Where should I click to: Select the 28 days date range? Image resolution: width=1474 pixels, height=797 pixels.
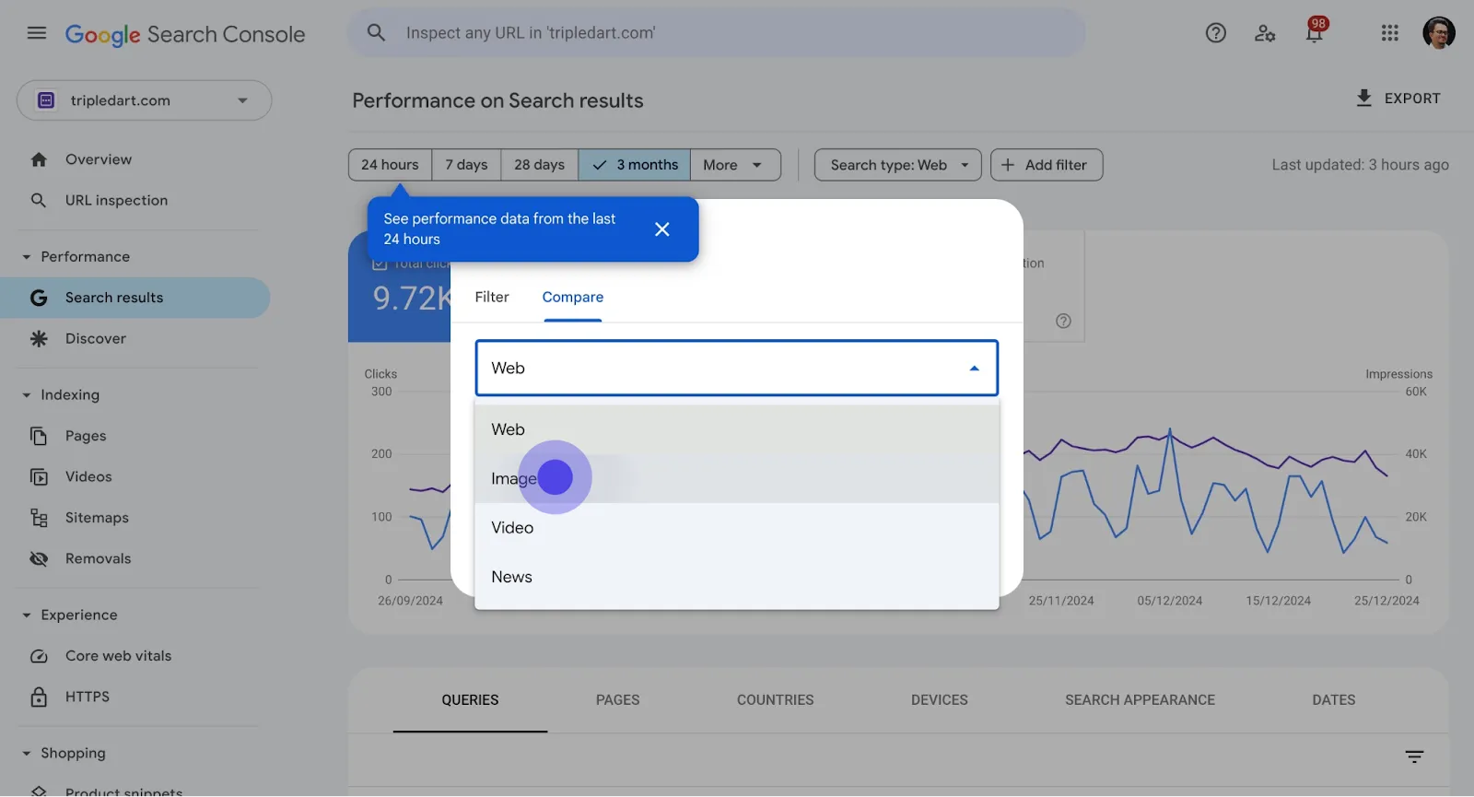point(540,165)
